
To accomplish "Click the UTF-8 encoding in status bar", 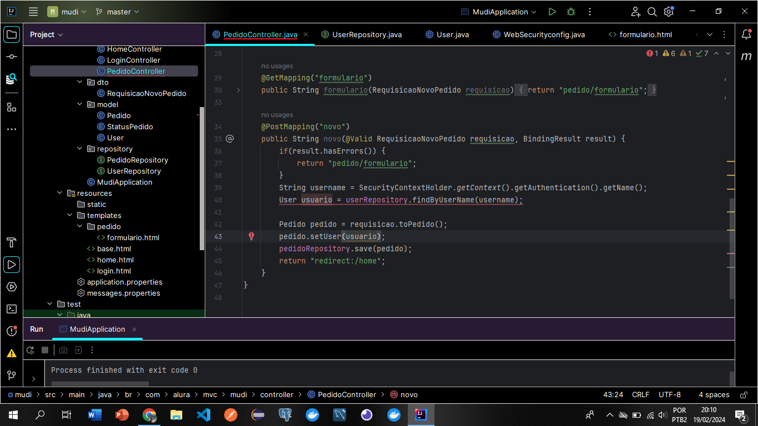I will coord(670,395).
